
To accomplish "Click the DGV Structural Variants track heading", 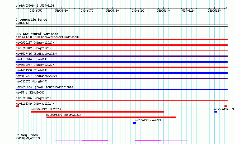I will pos(37,34).
